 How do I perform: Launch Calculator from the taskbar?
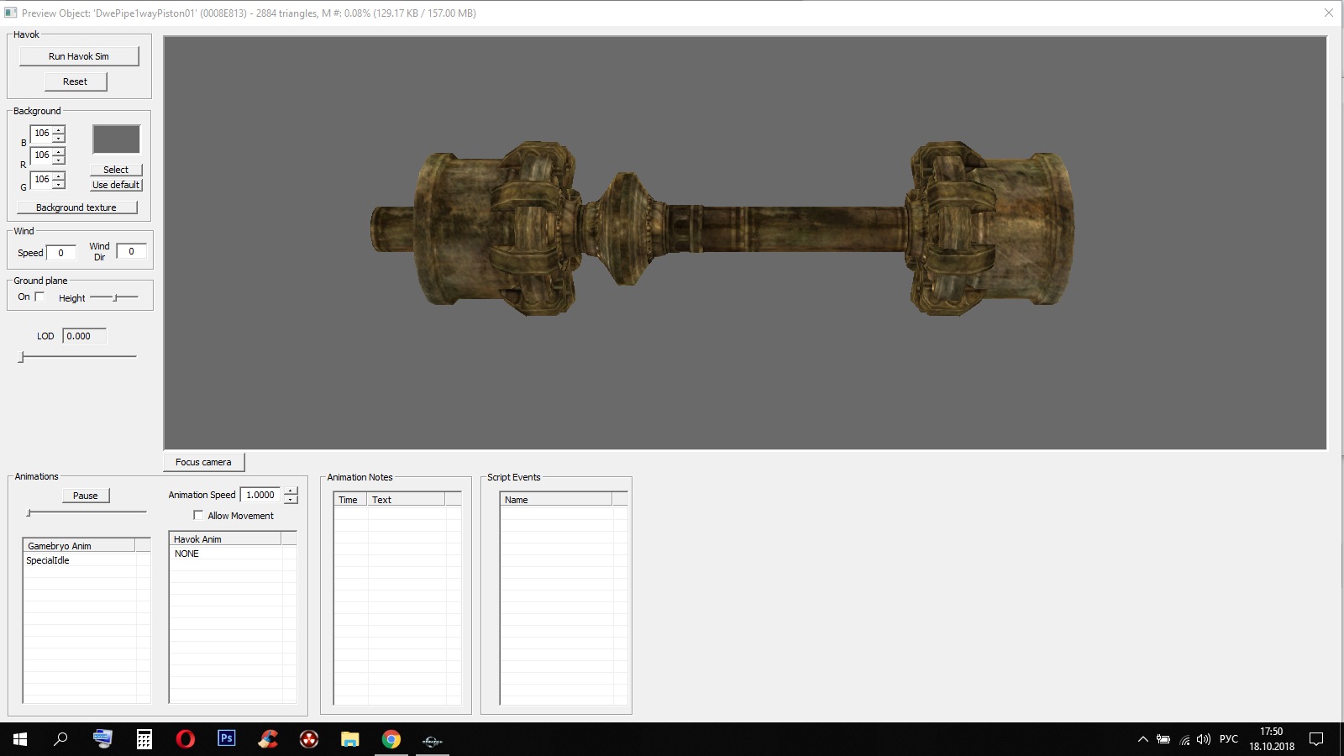[x=144, y=739]
